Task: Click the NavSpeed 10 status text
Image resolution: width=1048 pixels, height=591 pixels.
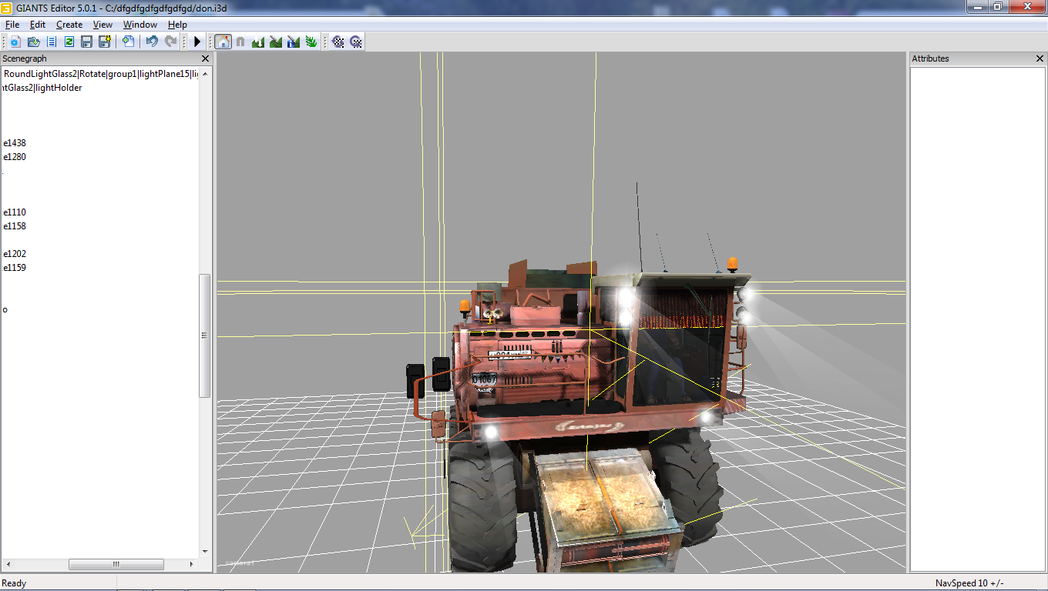Action: click(x=969, y=583)
